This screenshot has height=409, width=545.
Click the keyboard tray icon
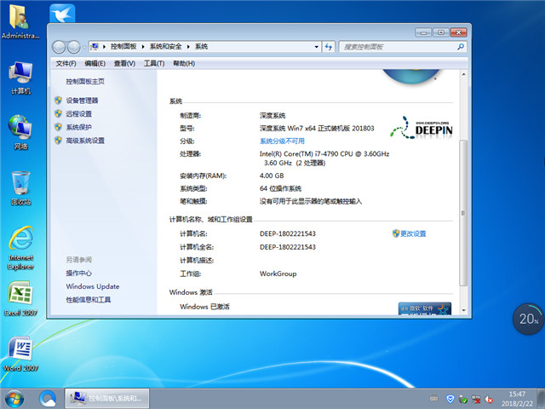433,398
